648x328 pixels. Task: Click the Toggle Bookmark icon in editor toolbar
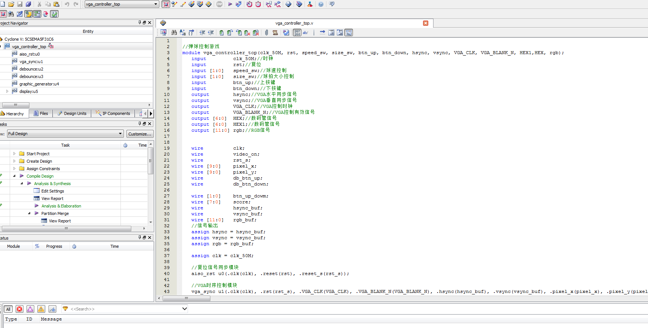[222, 33]
